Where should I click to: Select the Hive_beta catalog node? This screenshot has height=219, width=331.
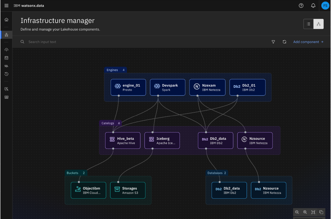[123, 141]
